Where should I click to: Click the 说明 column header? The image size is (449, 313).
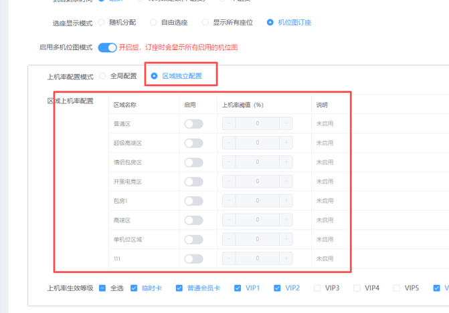(322, 105)
